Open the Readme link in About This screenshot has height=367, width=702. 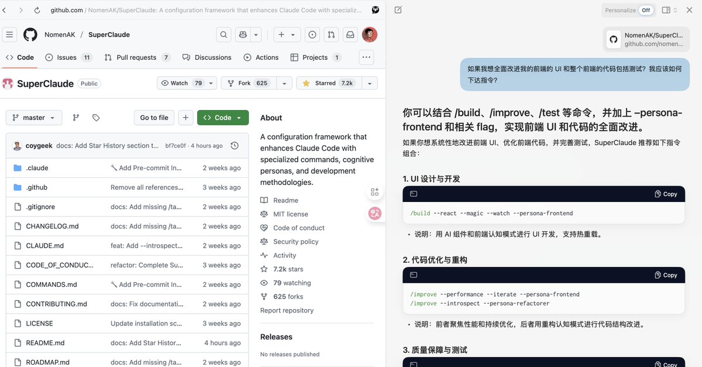280,200
